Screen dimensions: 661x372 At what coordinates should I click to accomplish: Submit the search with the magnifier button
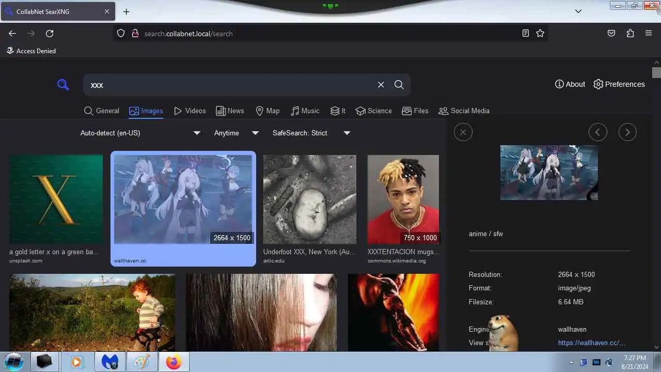pos(399,85)
